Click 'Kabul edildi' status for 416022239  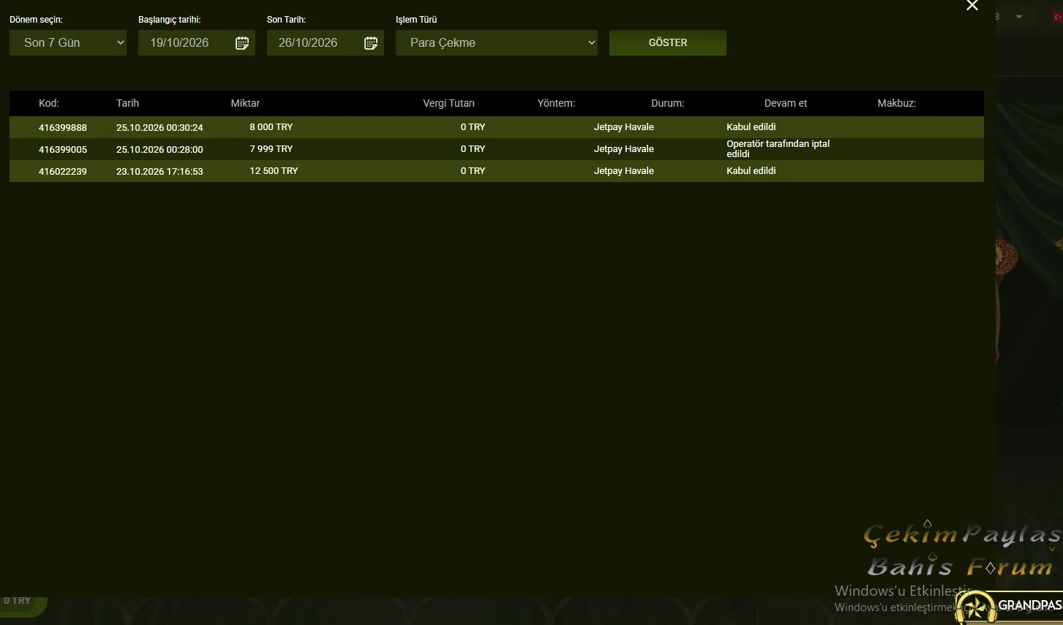pos(751,171)
